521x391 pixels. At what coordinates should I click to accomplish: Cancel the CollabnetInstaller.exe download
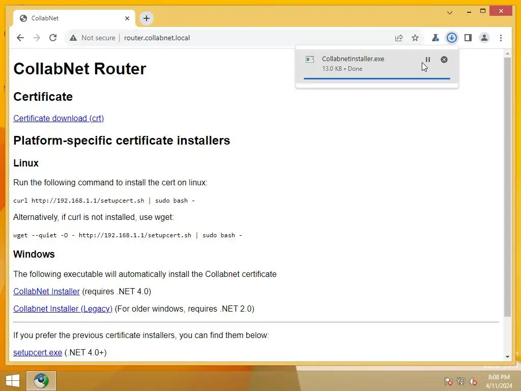(x=444, y=60)
